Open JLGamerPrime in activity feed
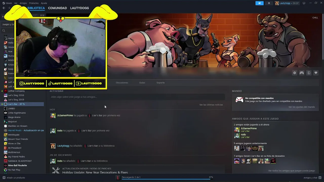The width and height of the screenshot is (324, 182). [65, 115]
